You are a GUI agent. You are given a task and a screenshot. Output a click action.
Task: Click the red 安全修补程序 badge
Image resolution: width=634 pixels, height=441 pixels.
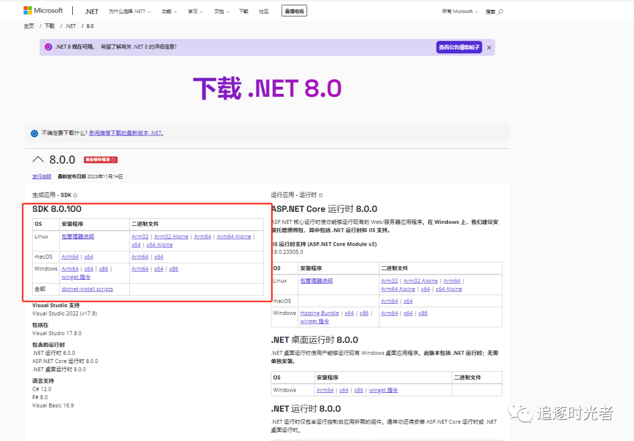101,160
